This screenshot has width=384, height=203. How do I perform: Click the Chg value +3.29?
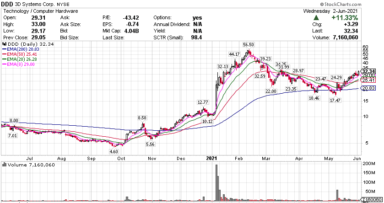tap(352, 24)
